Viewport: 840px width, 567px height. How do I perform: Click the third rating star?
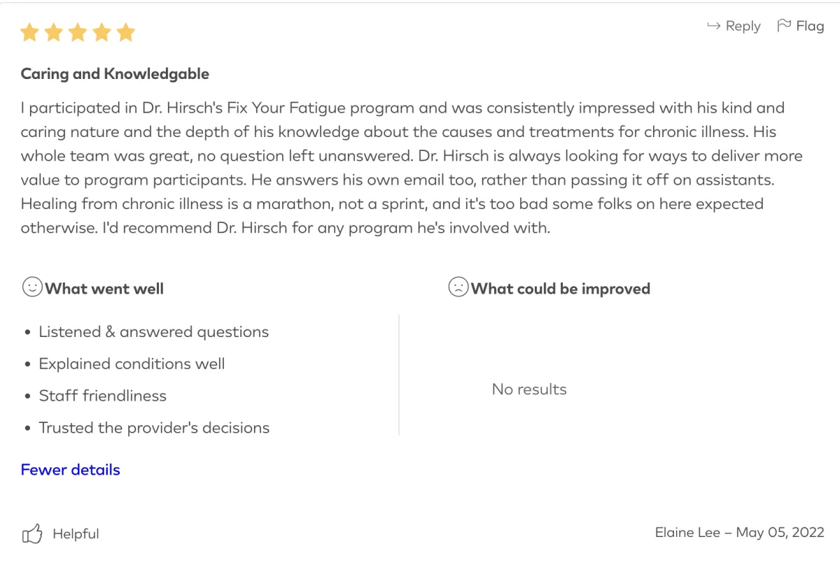(78, 32)
